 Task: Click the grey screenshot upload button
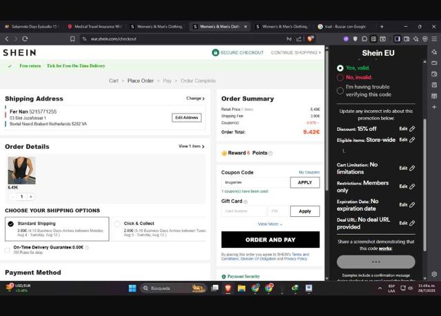click(376, 262)
